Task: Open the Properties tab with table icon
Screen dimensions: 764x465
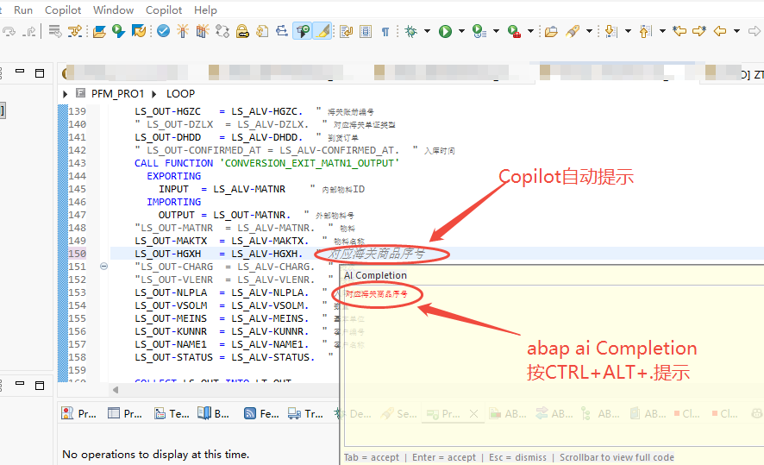Action: (x=125, y=414)
